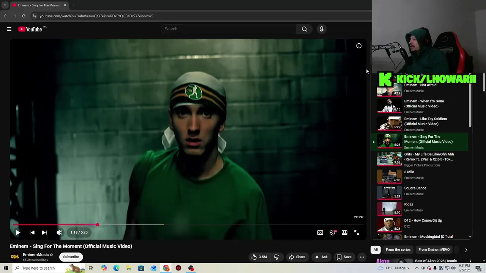Screen dimensions: 486x273
Task: Open Microsoft Store from taskbar
Action: pyautogui.click(x=141, y=268)
